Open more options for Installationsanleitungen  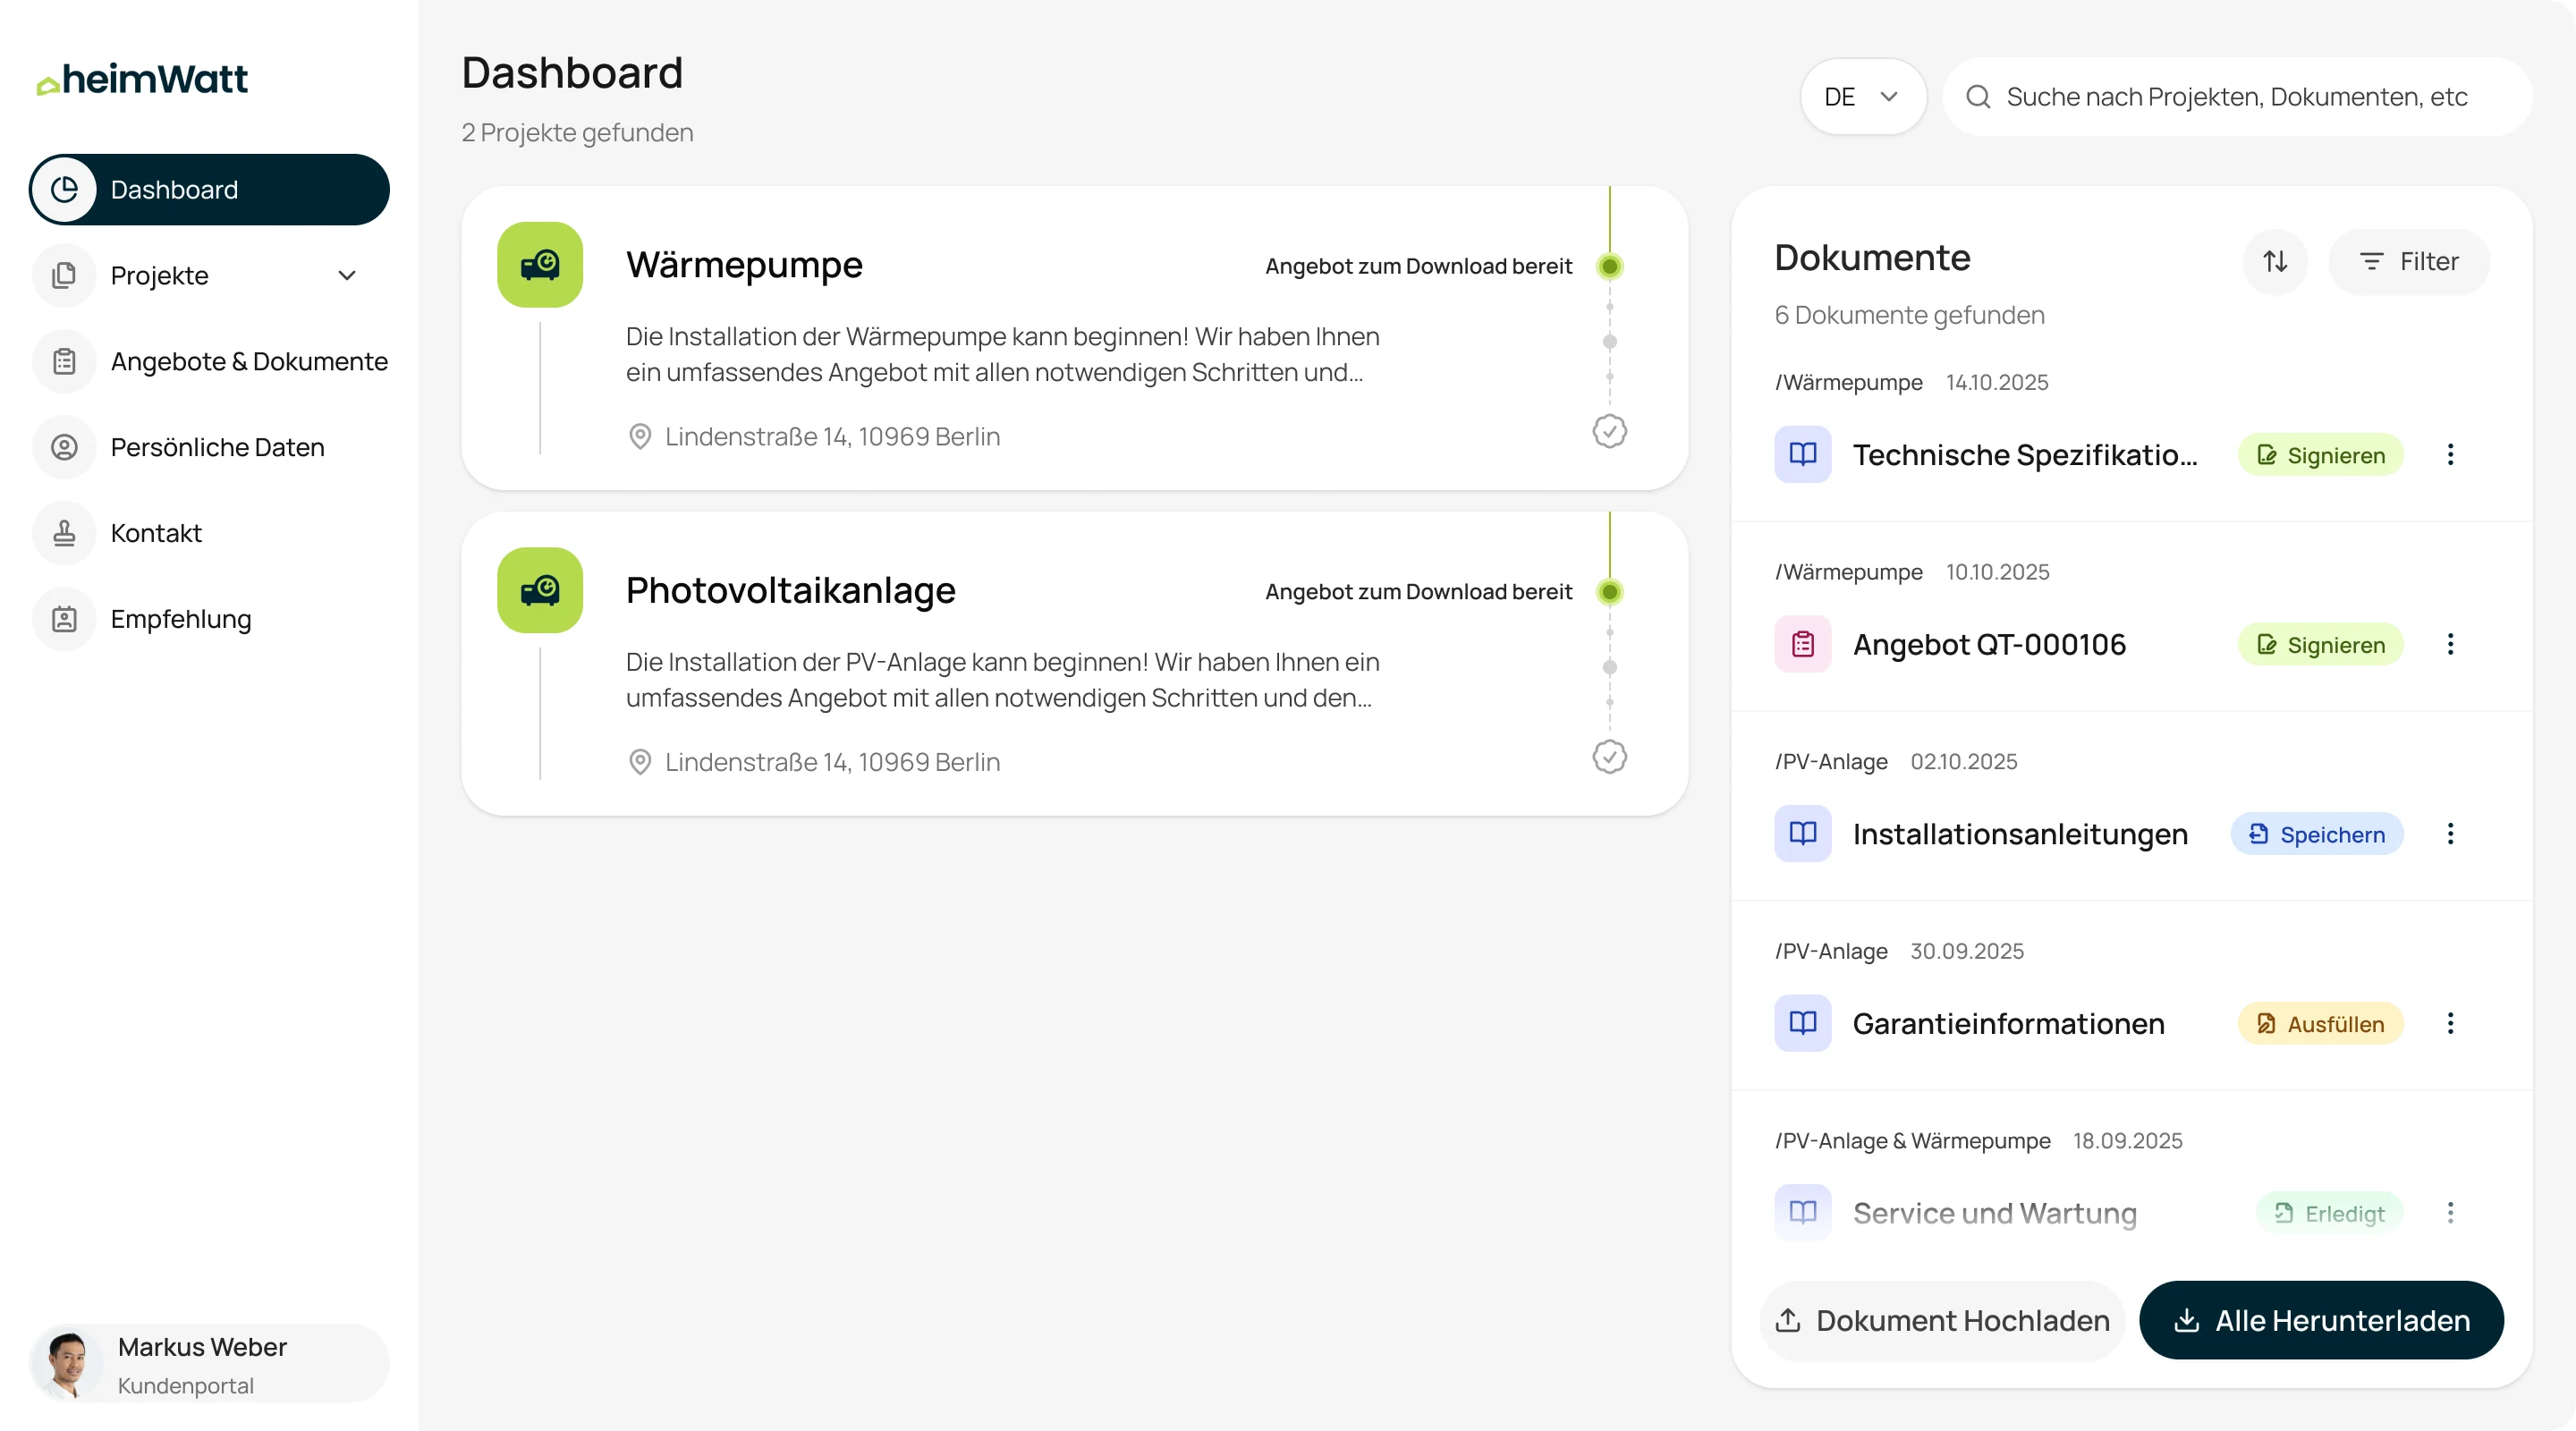tap(2450, 834)
